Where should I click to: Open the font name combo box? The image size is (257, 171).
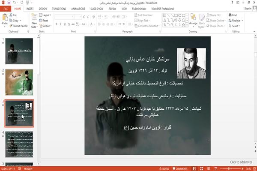64,17
